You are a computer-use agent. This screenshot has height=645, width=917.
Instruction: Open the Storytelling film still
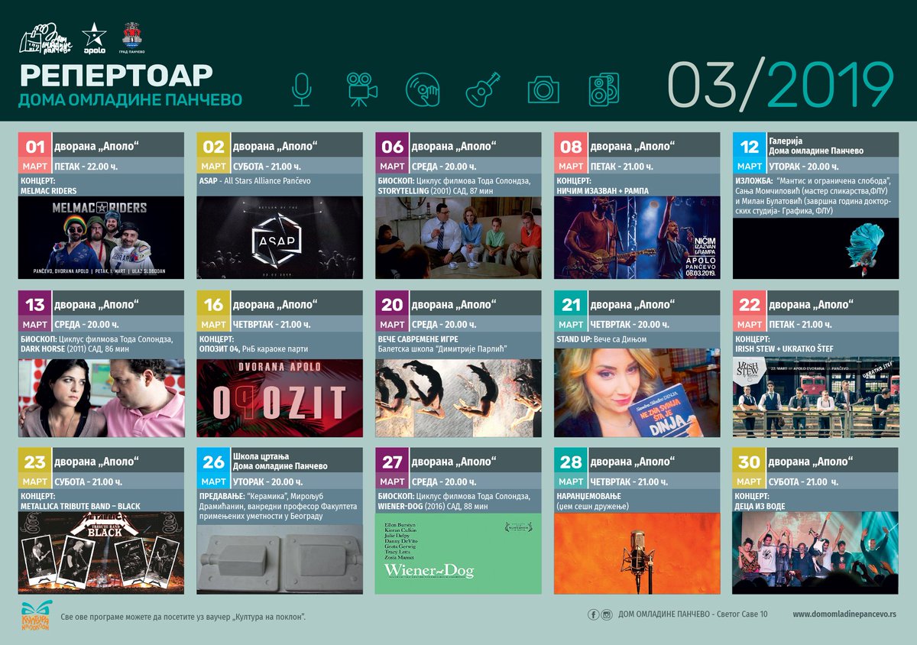[x=458, y=238]
